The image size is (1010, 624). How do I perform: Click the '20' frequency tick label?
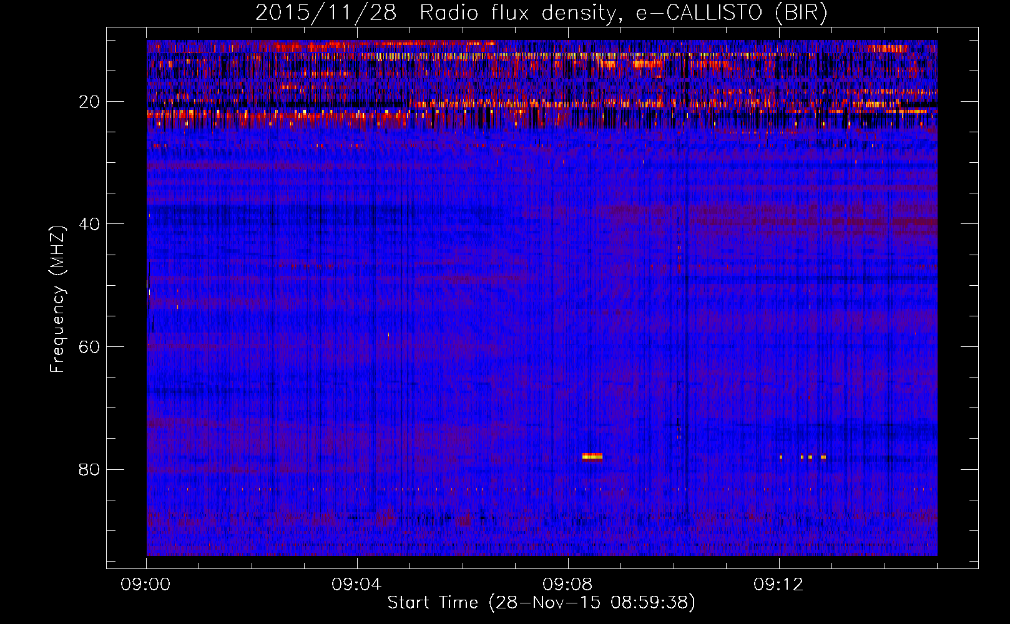point(89,102)
